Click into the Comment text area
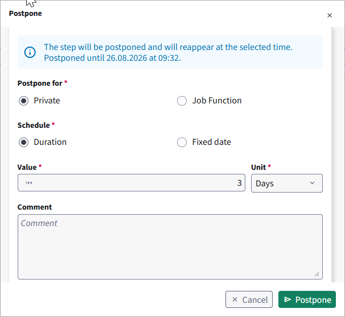 pyautogui.click(x=170, y=247)
